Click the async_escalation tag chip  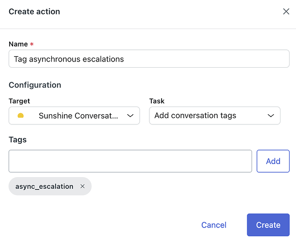[x=50, y=186]
